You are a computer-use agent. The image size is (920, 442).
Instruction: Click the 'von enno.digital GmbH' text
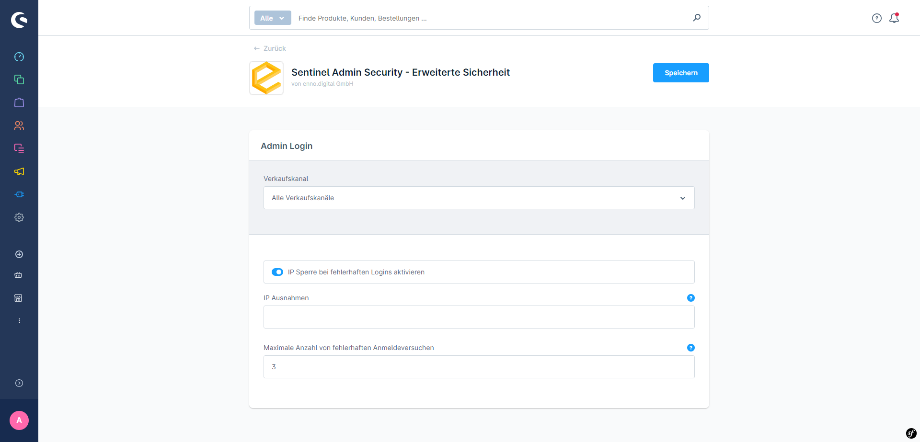[322, 84]
